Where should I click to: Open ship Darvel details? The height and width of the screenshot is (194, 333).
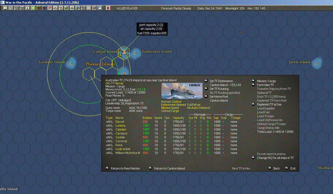[120, 122]
